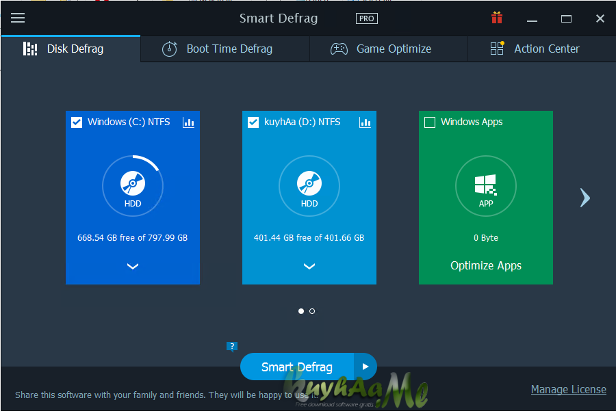Click the Windows APP icon circle
This screenshot has height=411, width=616.
coord(485,186)
